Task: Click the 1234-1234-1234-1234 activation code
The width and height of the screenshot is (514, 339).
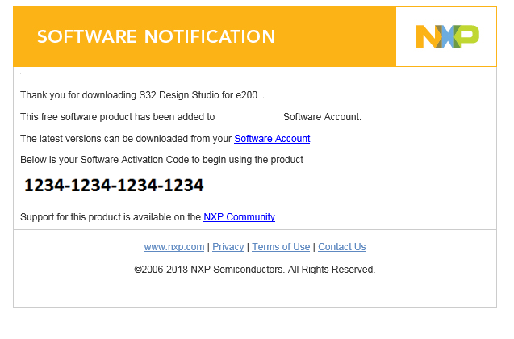Action: click(x=114, y=186)
